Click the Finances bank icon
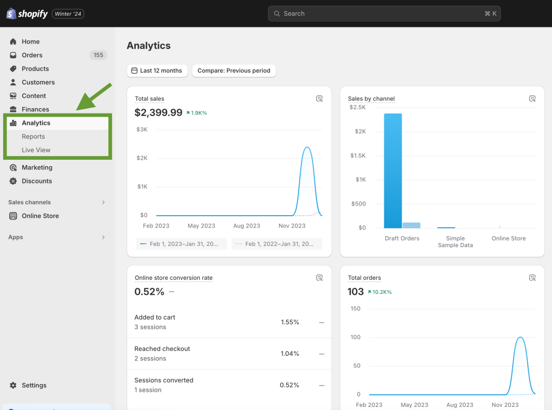 pyautogui.click(x=13, y=109)
